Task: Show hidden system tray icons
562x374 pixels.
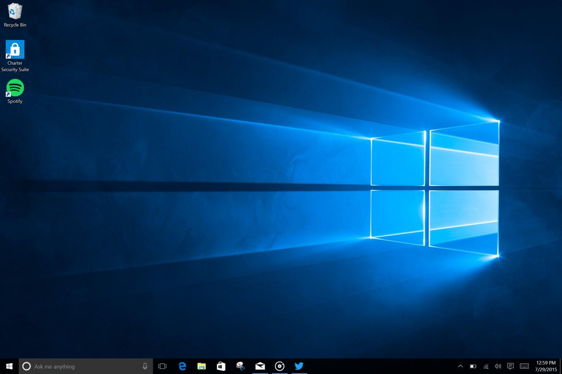Action: 460,367
